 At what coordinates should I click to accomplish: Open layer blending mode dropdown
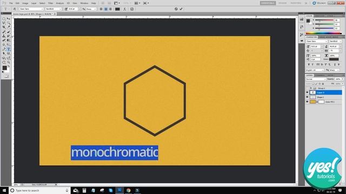pos(316,79)
